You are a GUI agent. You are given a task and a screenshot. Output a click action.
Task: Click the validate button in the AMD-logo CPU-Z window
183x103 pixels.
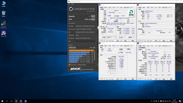click(x=125, y=41)
